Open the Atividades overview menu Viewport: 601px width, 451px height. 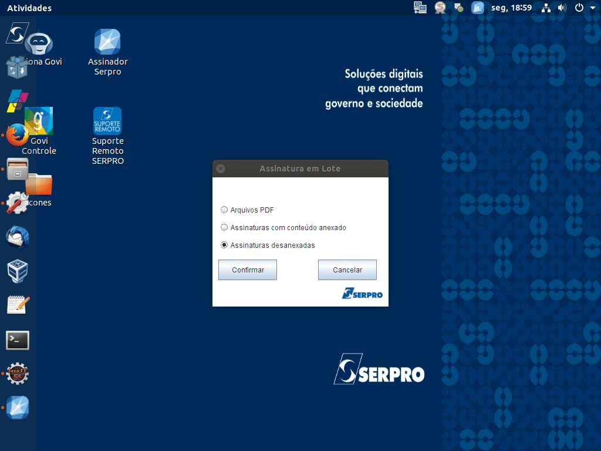pyautogui.click(x=29, y=8)
